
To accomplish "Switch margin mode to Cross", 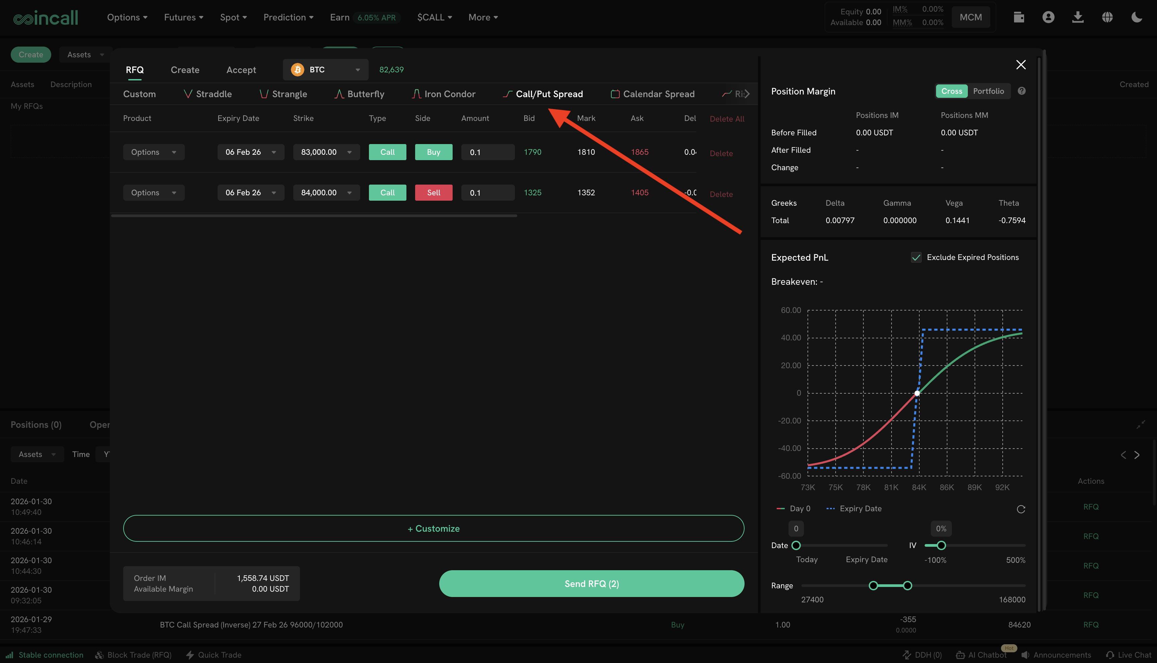I will pyautogui.click(x=951, y=91).
